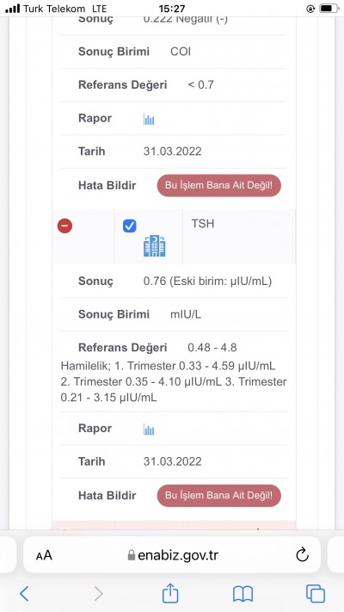Tap the 15:27 clock in status bar
The width and height of the screenshot is (344, 612).
172,9
